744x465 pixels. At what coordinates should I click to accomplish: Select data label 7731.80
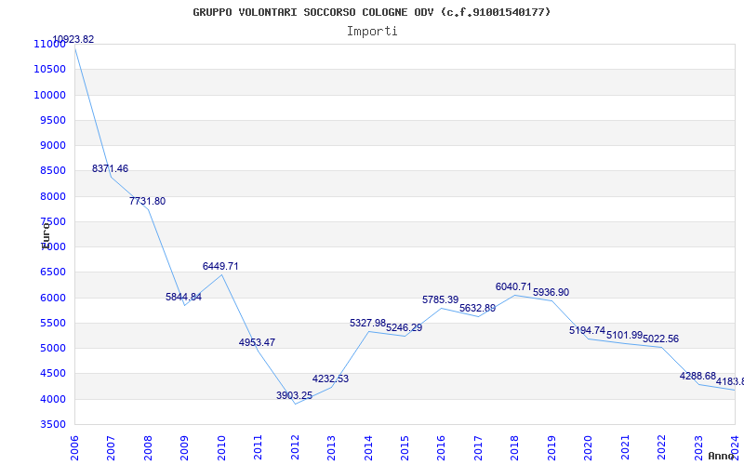[x=147, y=201]
